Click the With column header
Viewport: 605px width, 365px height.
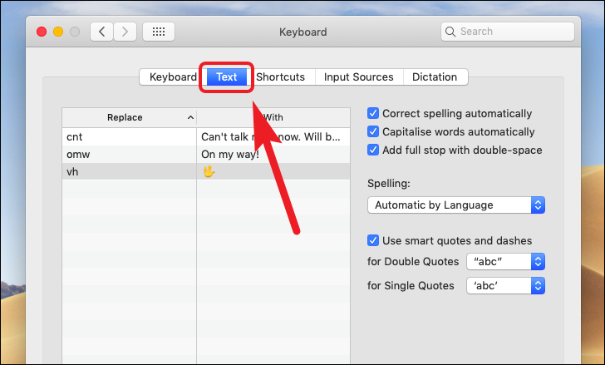pyautogui.click(x=273, y=117)
